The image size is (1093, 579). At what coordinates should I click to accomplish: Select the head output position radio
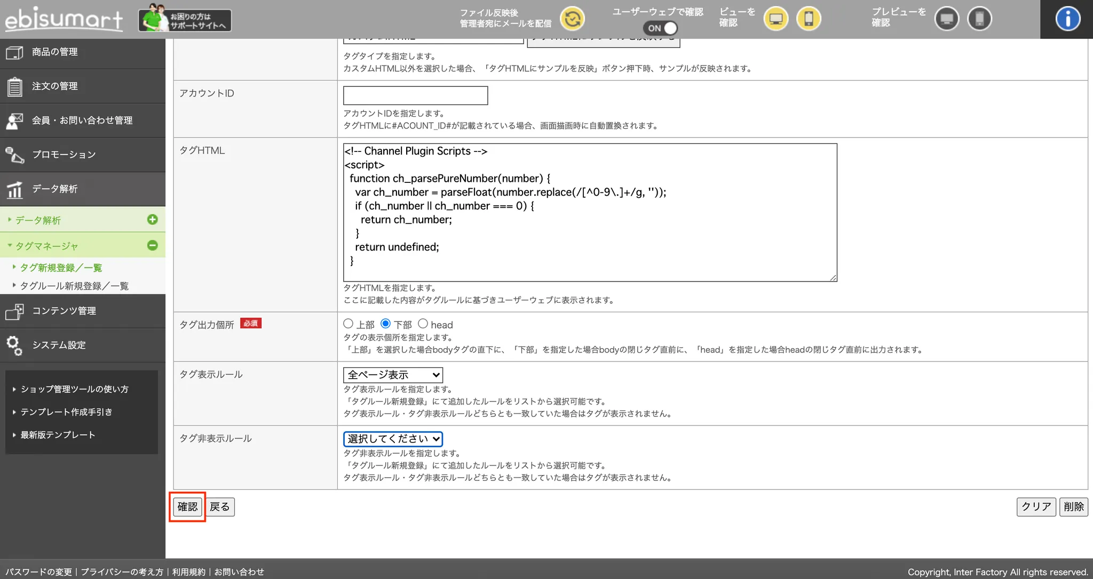[x=423, y=324]
